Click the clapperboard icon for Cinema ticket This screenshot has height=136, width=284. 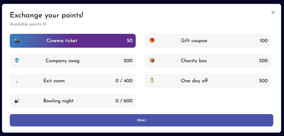click(x=17, y=41)
